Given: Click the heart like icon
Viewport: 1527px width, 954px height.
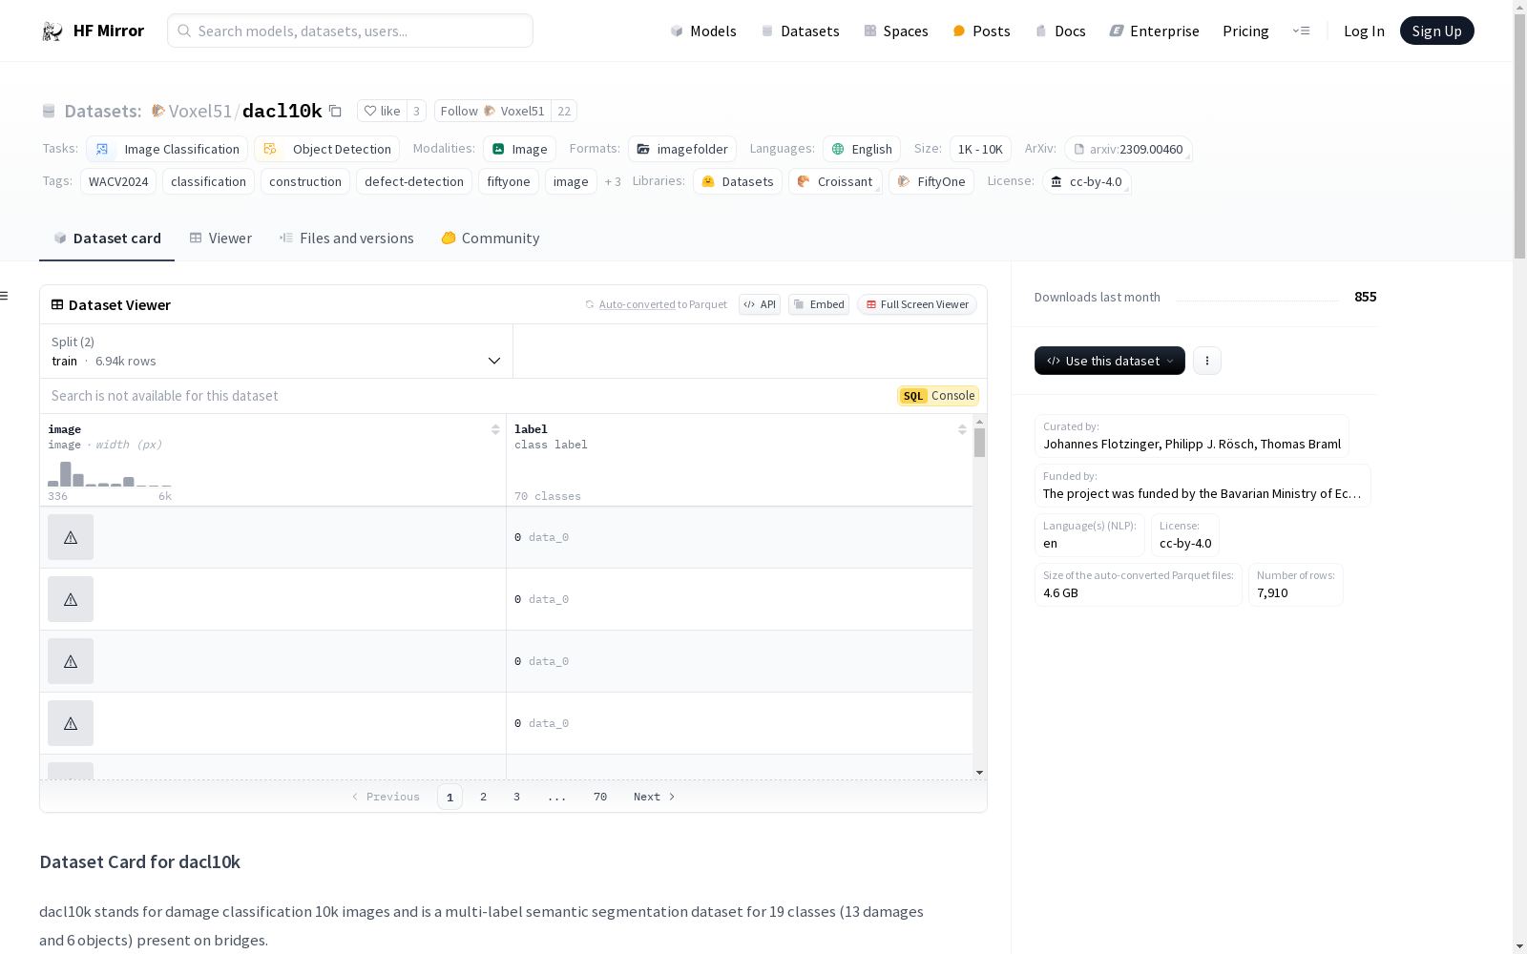Looking at the screenshot, I should (x=370, y=111).
